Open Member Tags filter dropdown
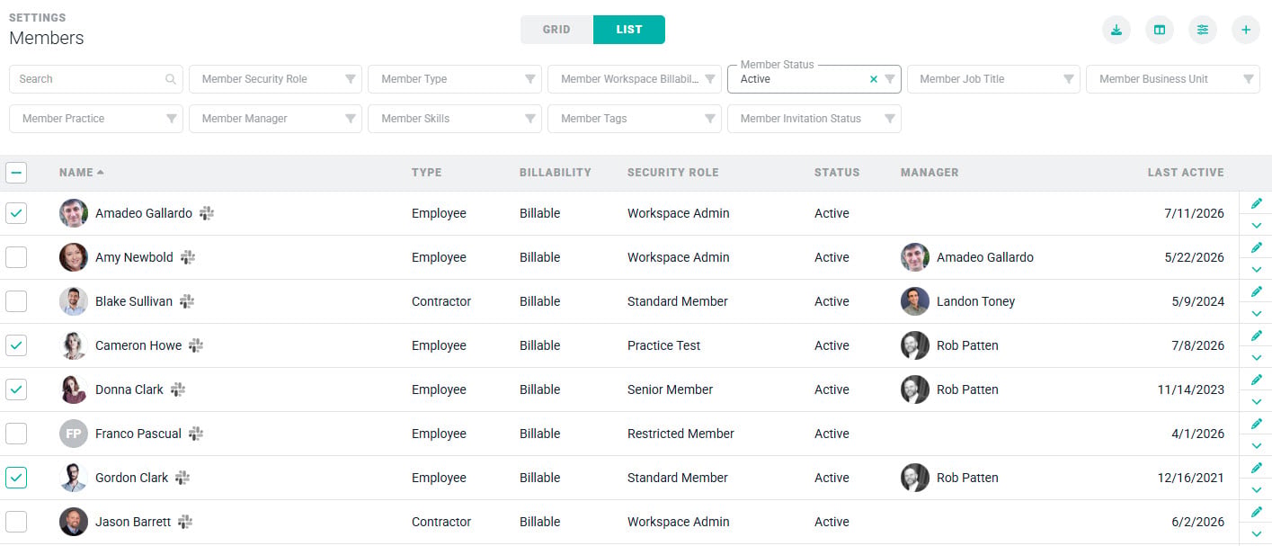1272x546 pixels. pyautogui.click(x=635, y=119)
